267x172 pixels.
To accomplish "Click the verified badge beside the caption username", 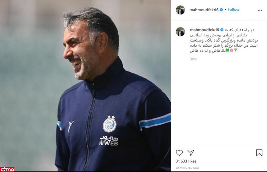I will point(222,30).
